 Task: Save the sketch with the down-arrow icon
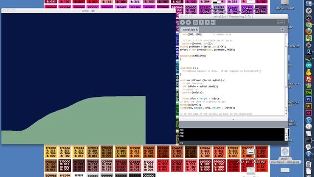207,23
